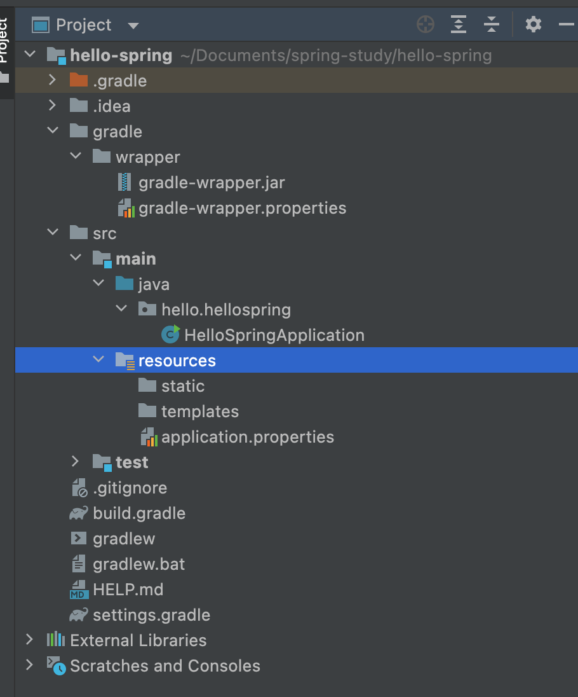Click the gradlew shell script icon
The height and width of the screenshot is (697, 578).
coord(79,538)
